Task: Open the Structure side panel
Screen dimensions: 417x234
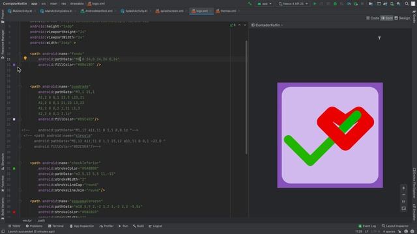Action: [3, 161]
